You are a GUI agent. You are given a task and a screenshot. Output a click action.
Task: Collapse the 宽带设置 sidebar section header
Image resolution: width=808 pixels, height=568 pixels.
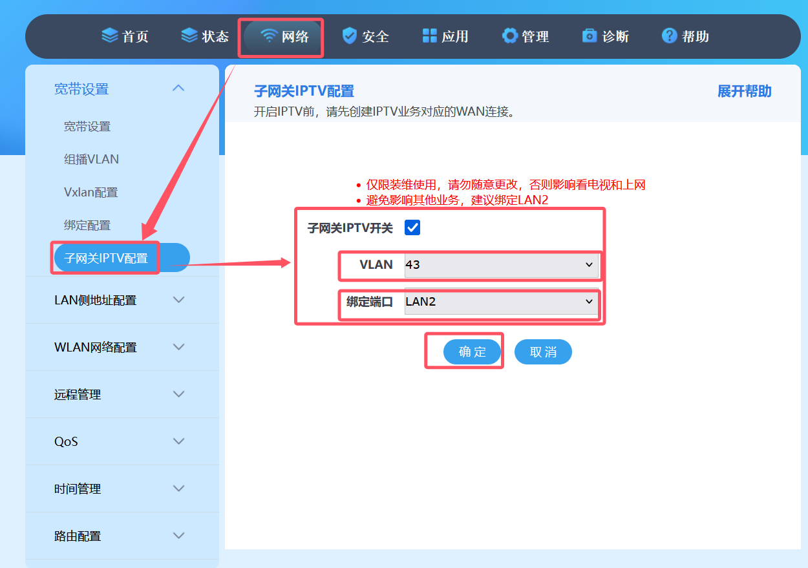pos(122,89)
